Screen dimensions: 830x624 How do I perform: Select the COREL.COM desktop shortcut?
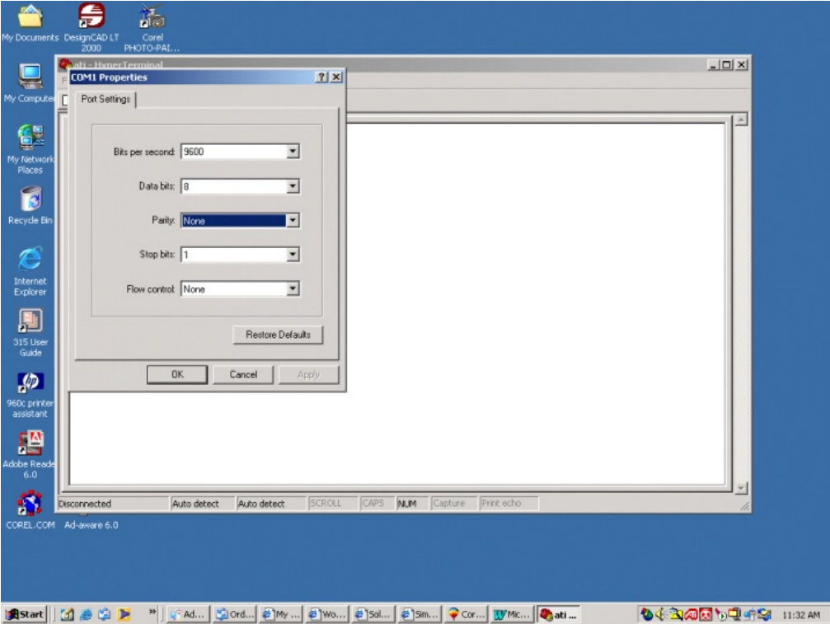(30, 510)
